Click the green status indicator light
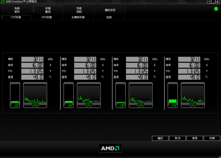221x158 pixels. (216, 9)
